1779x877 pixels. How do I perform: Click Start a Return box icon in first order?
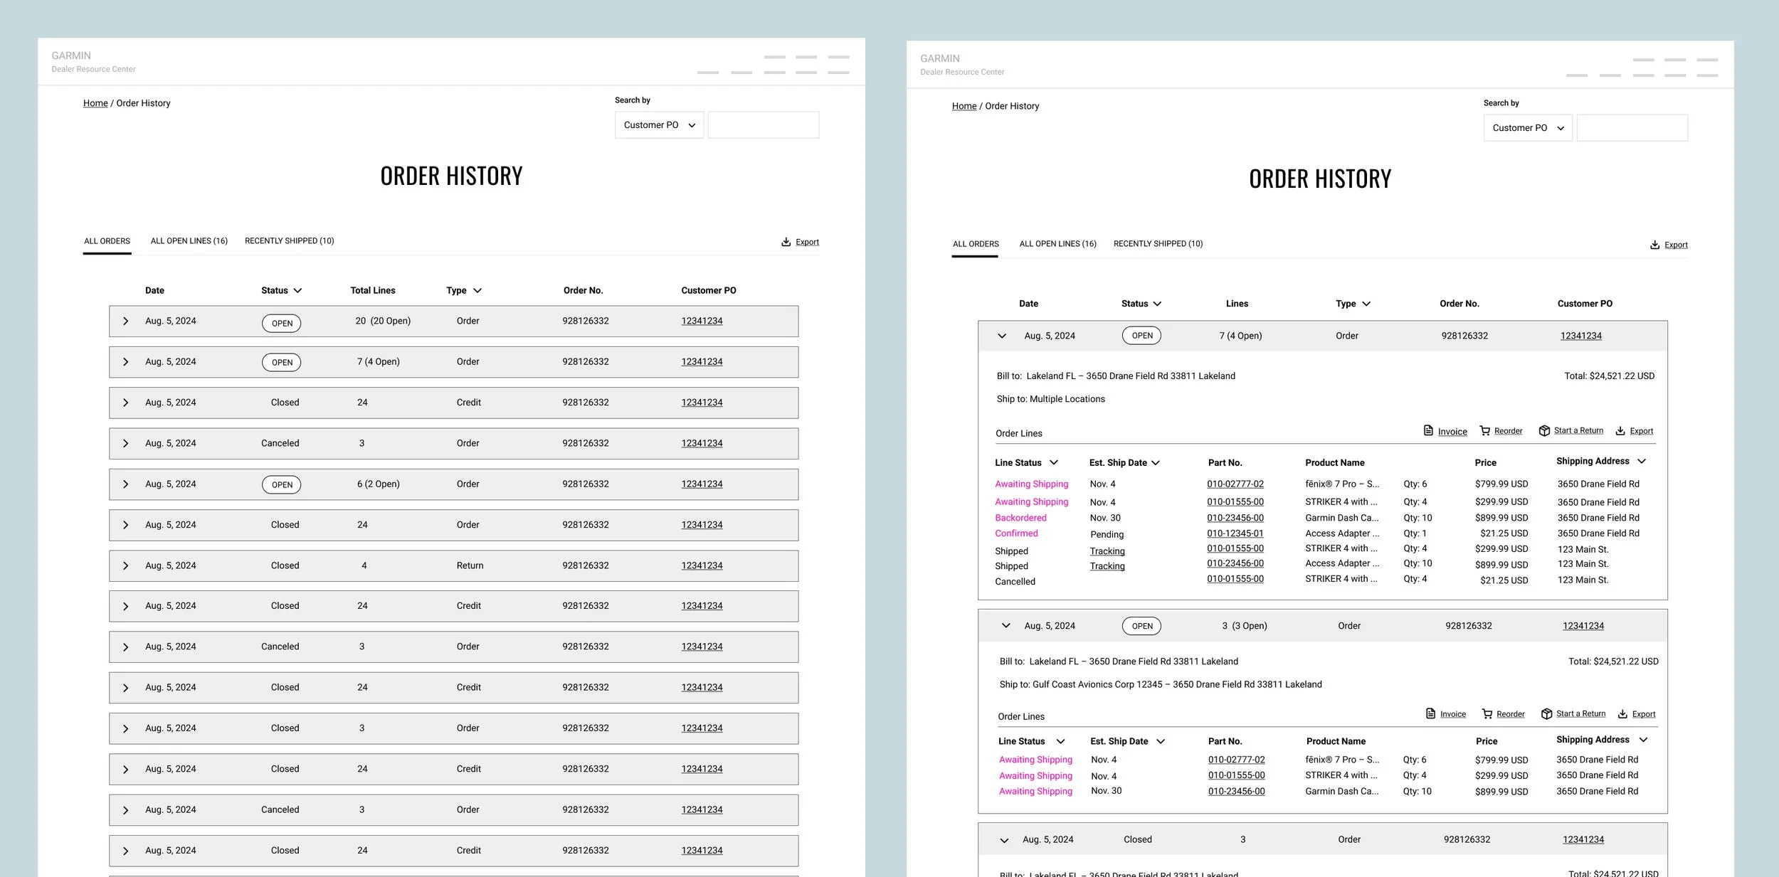click(x=1543, y=430)
